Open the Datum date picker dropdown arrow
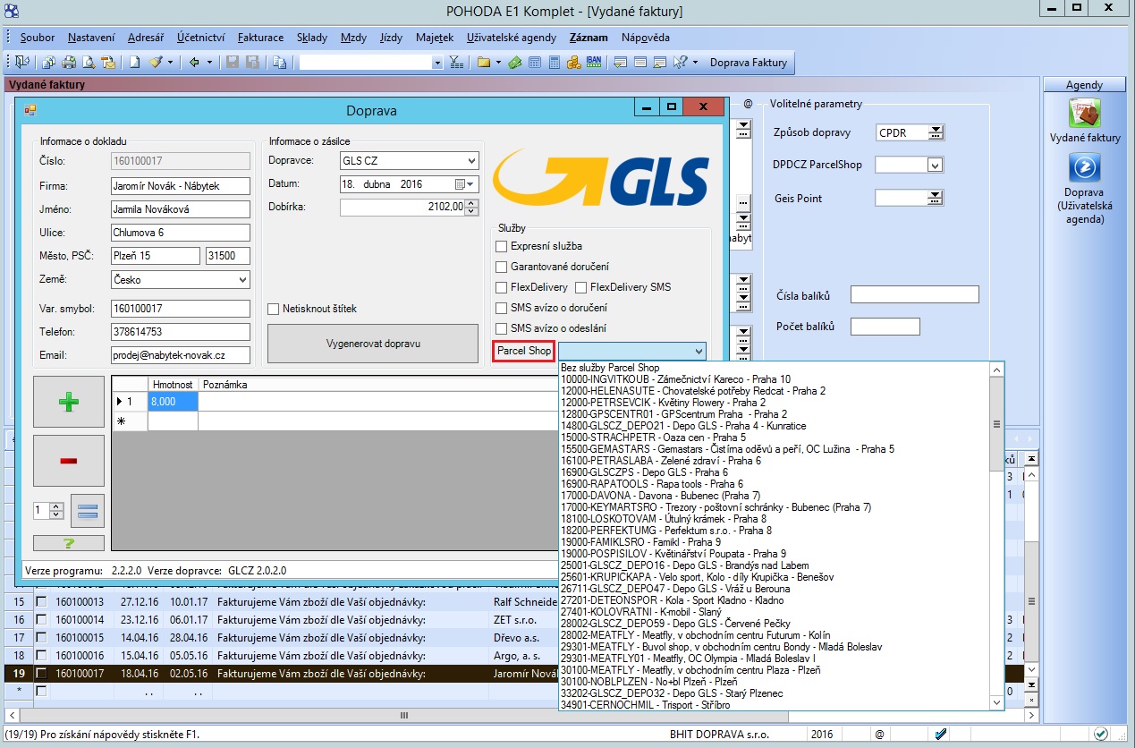 tap(472, 184)
